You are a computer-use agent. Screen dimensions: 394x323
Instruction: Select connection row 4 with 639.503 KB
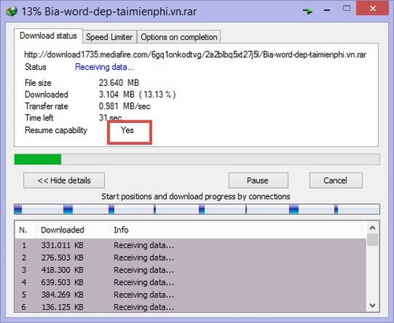click(190, 282)
